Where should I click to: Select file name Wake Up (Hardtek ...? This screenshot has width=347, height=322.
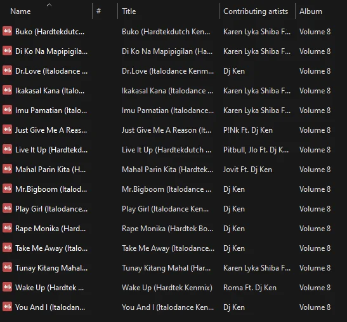(49, 288)
